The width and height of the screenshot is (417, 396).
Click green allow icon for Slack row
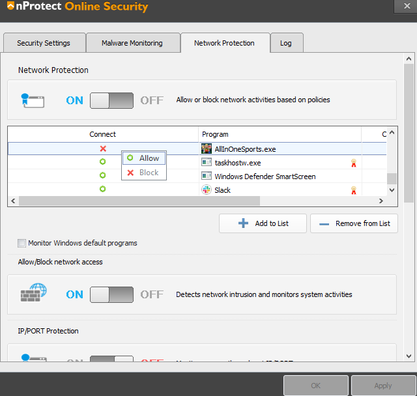[x=103, y=190]
